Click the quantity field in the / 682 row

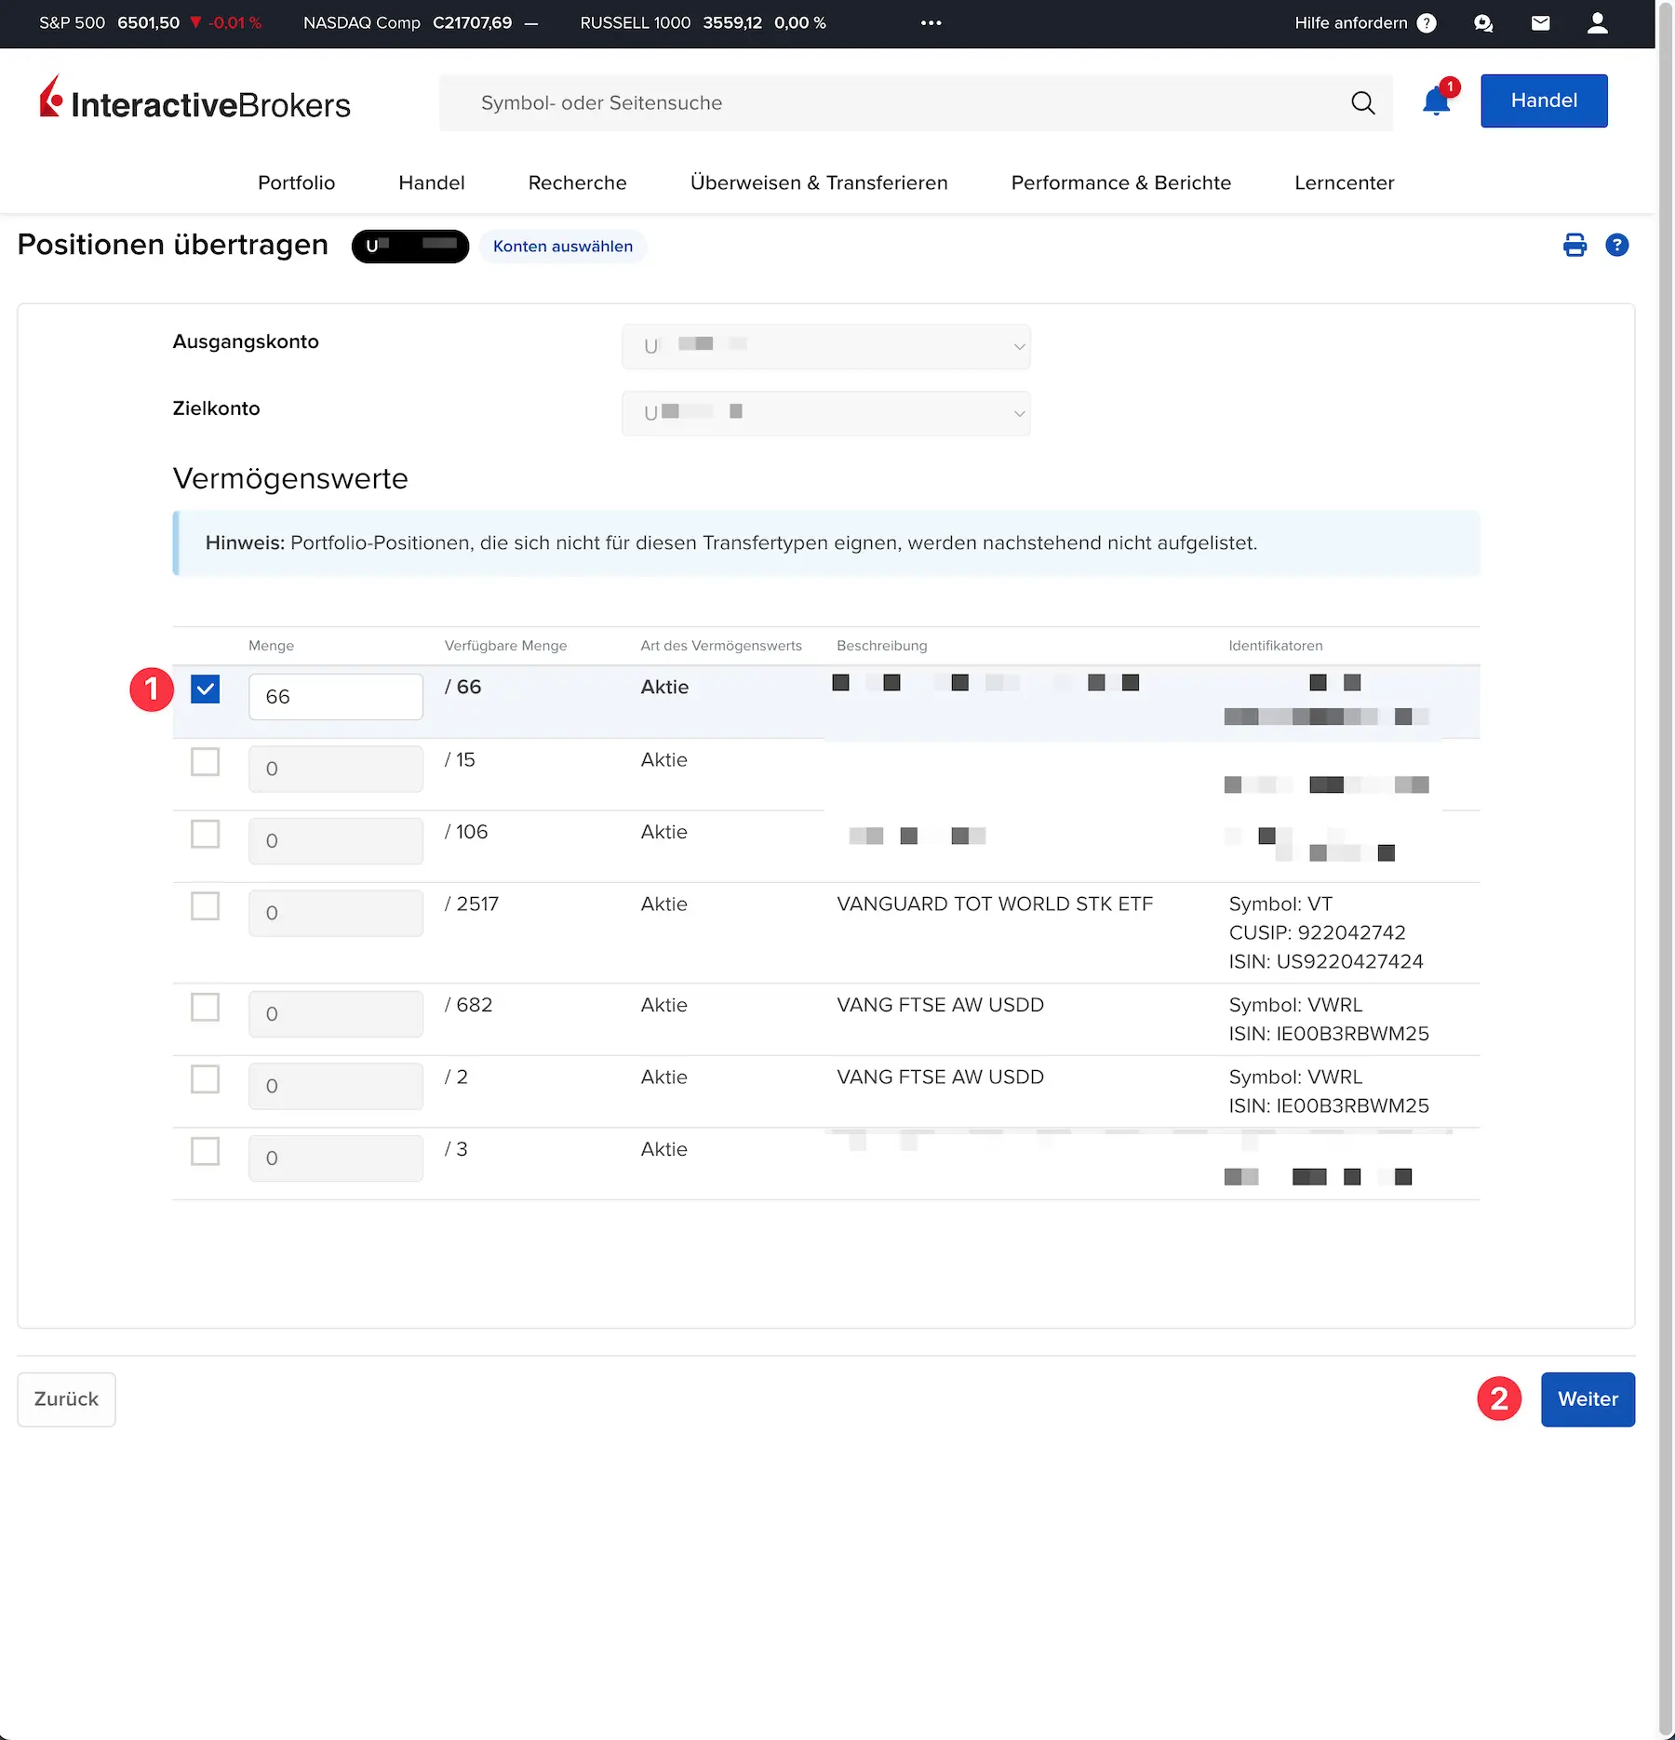[336, 1014]
